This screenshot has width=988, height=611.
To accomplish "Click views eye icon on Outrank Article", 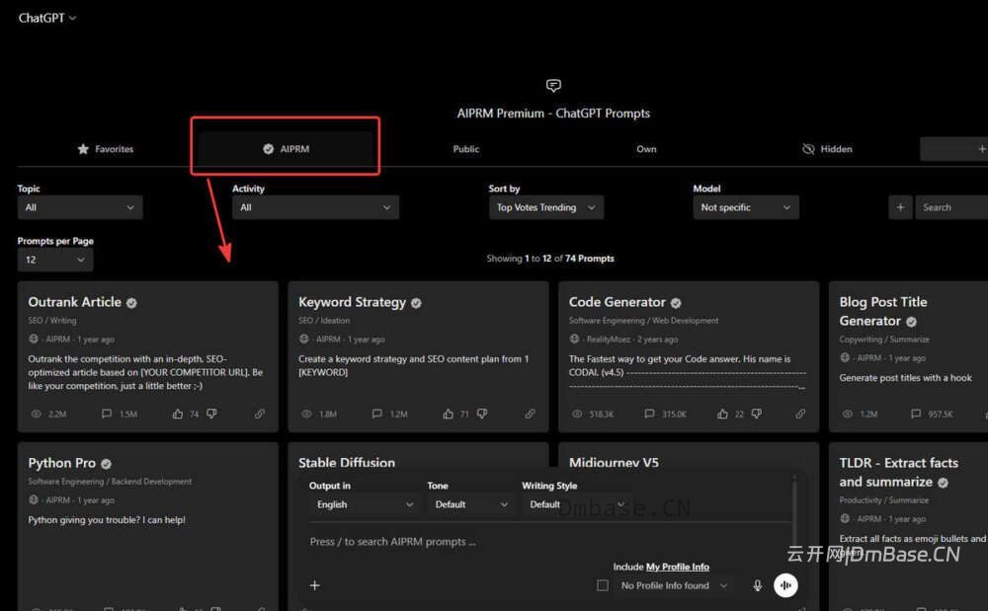I will [37, 414].
